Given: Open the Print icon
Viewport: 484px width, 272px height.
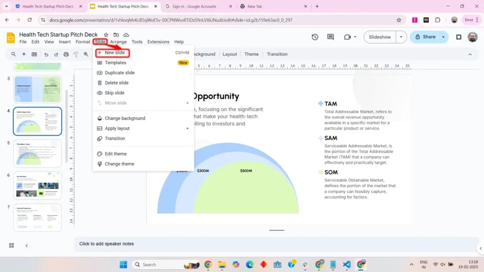Looking at the screenshot, I should 66,54.
